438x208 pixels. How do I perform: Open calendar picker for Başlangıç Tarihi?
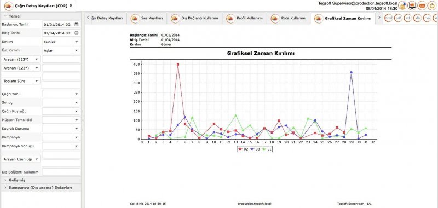(x=77, y=24)
